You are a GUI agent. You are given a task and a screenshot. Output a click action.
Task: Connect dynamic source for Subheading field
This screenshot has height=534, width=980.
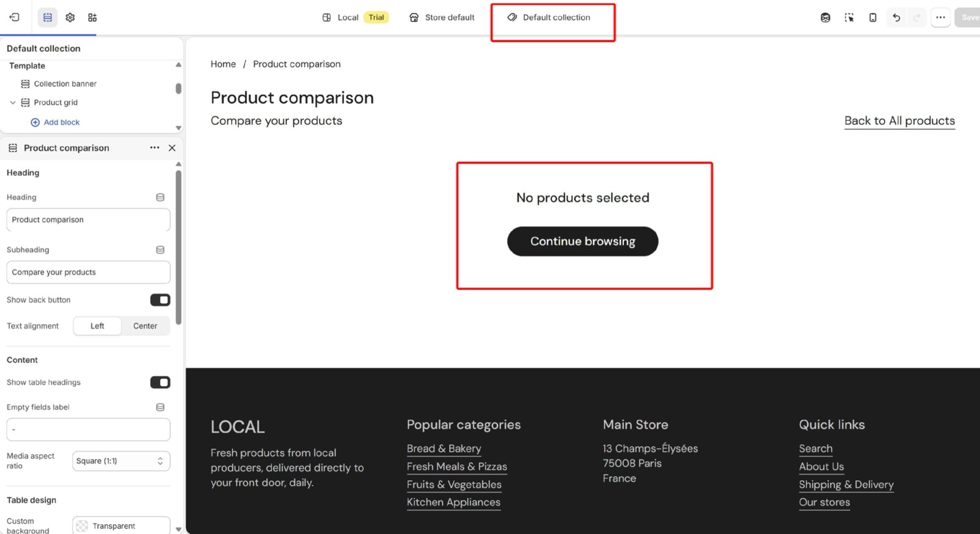pos(160,250)
